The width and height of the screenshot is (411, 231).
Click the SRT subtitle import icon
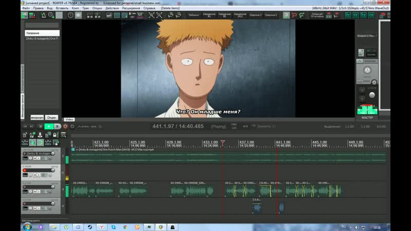[x=109, y=15]
